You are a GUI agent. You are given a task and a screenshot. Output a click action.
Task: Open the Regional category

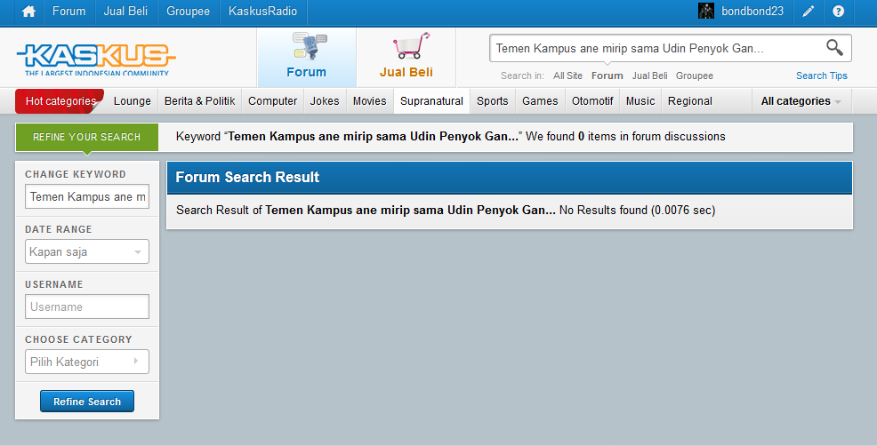click(x=690, y=101)
